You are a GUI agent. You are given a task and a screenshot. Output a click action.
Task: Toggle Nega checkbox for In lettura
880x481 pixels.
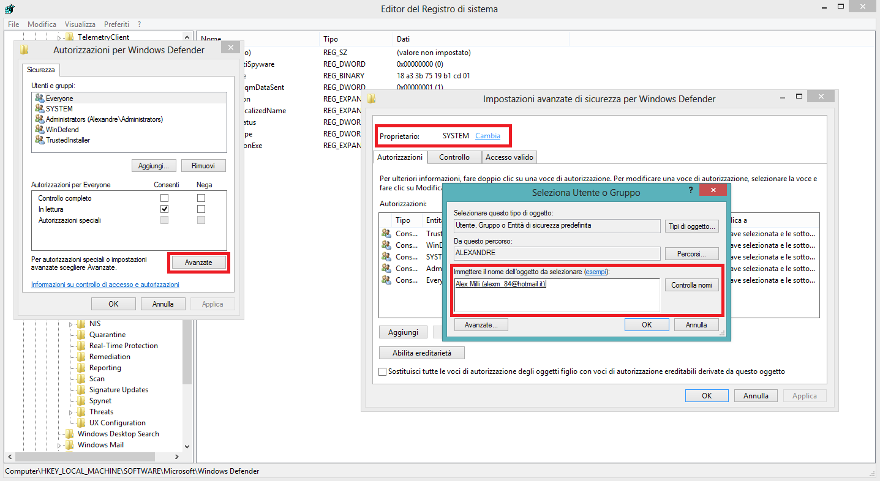[201, 209]
